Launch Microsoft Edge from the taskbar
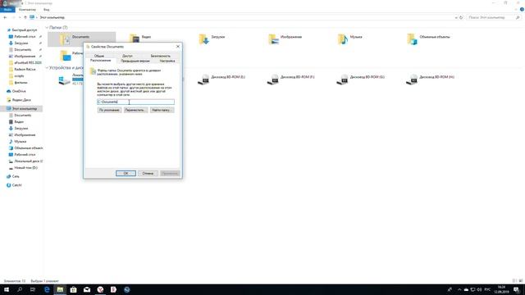Image resolution: width=525 pixels, height=295 pixels. pos(47,289)
